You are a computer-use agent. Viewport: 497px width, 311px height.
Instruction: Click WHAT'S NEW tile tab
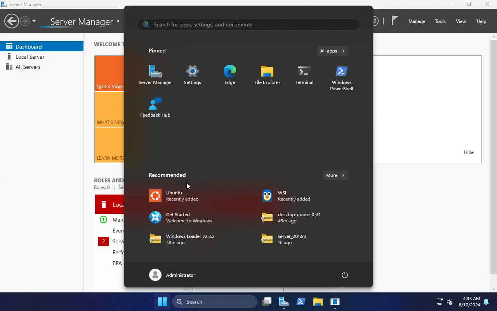coord(110,110)
